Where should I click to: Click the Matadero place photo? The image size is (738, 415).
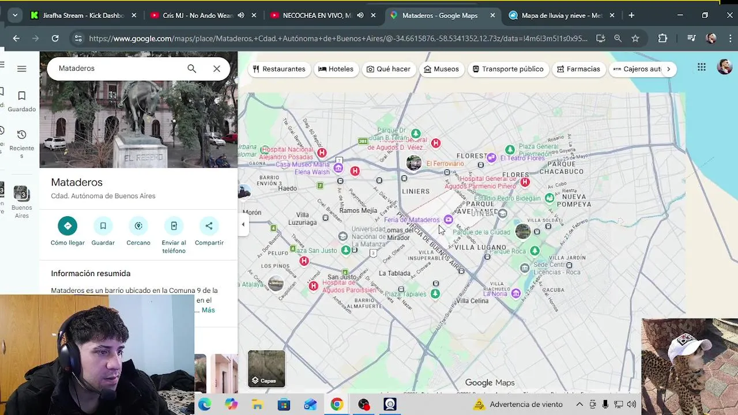pyautogui.click(x=138, y=124)
